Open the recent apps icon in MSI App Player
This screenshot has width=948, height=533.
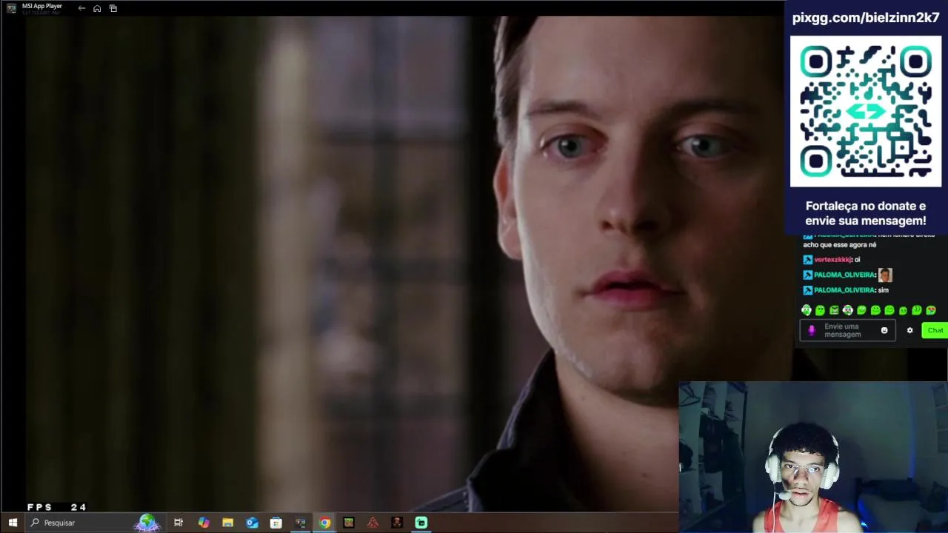pyautogui.click(x=113, y=8)
